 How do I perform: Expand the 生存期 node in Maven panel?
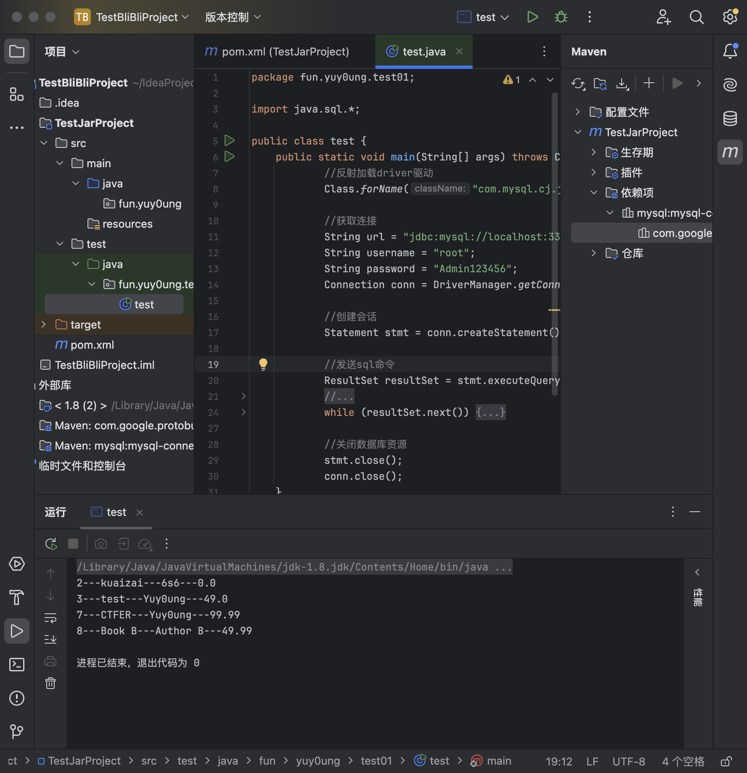[593, 152]
